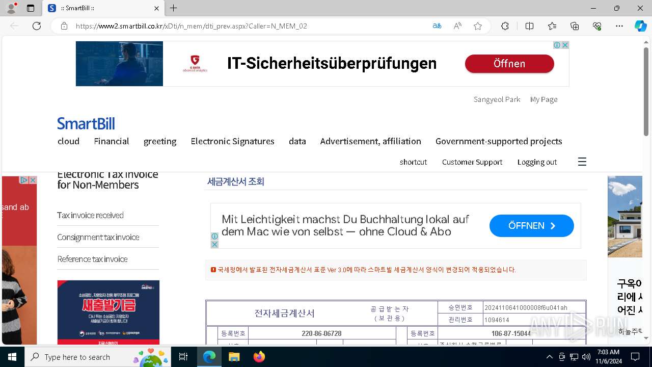Viewport: 652px width, 367px height.
Task: Open the Windows Start menu
Action: 12,357
